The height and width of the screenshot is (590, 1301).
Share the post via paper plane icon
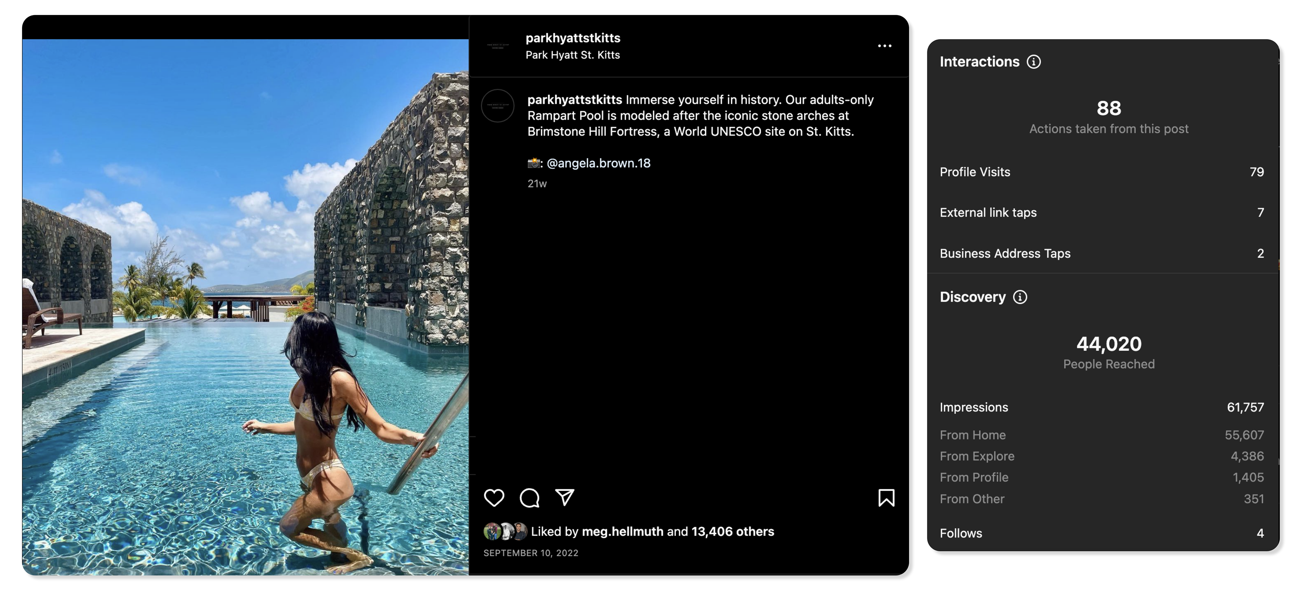(565, 497)
